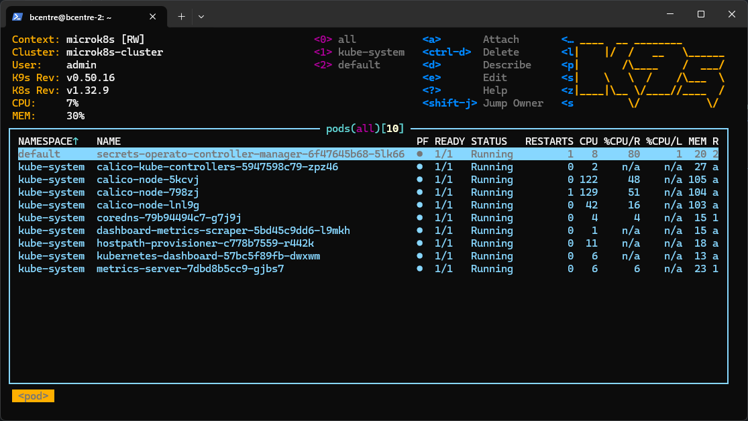Click the K9s ASCII art logo
Viewport: 748px width, 421px height.
pos(651,71)
